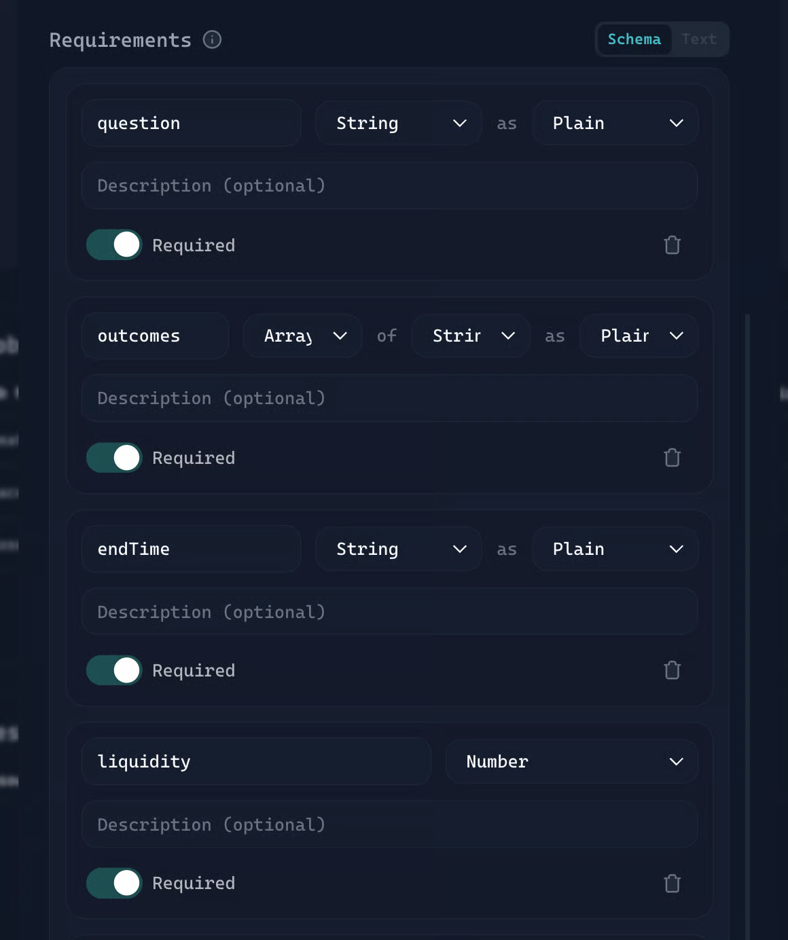This screenshot has height=940, width=788.
Task: Toggle Required switch for question field
Action: [x=114, y=245]
